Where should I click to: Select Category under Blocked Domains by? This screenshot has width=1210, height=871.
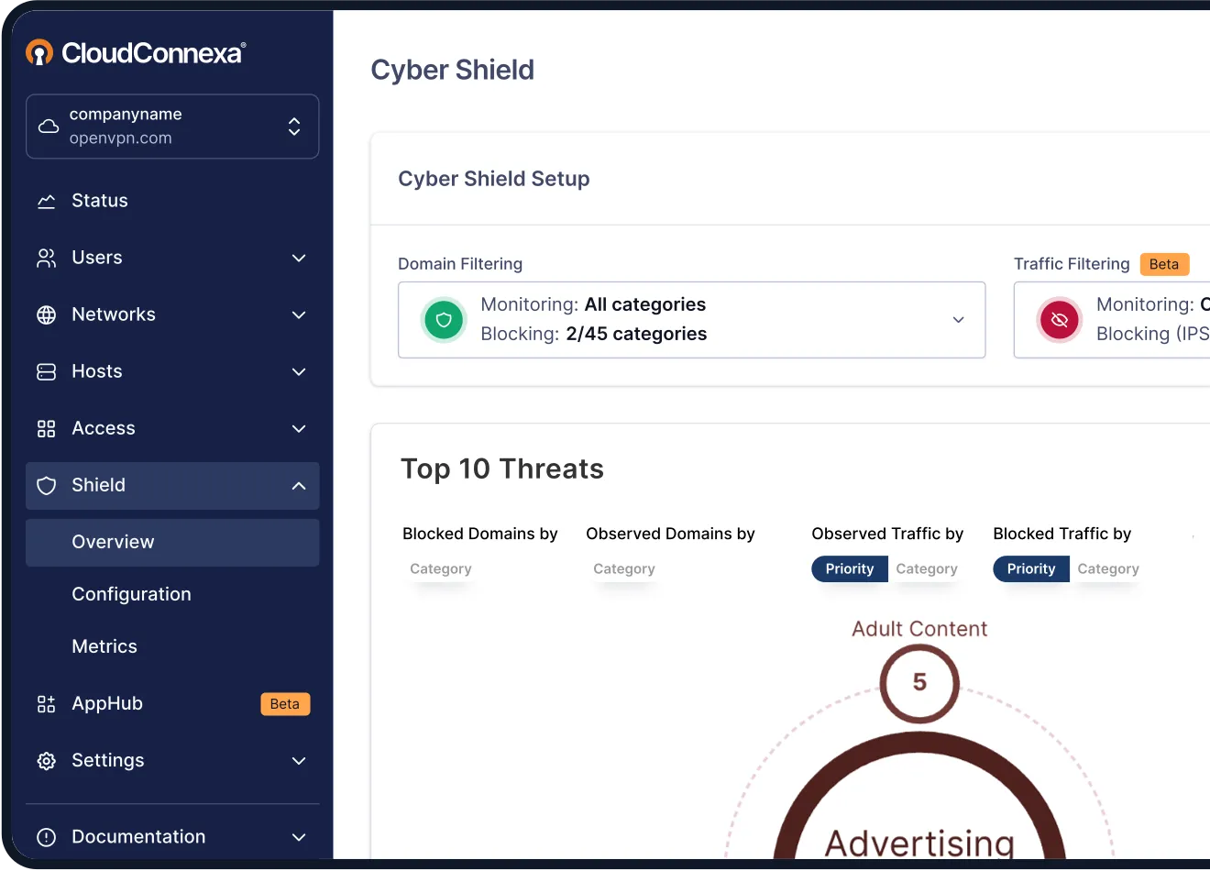click(x=441, y=569)
